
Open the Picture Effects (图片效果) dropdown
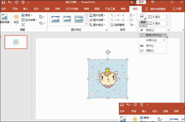(98, 20)
